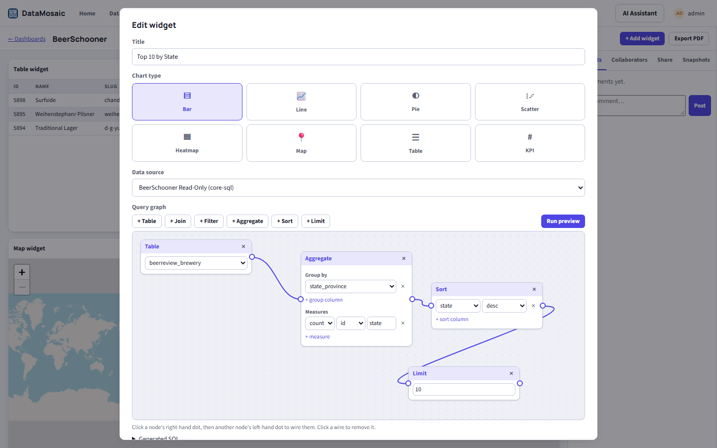Select the Pie chart type

coord(416,102)
